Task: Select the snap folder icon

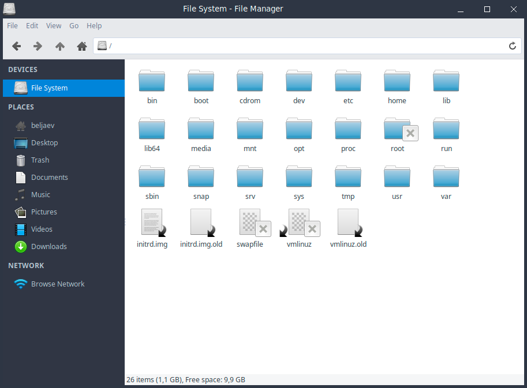Action: coord(201,176)
